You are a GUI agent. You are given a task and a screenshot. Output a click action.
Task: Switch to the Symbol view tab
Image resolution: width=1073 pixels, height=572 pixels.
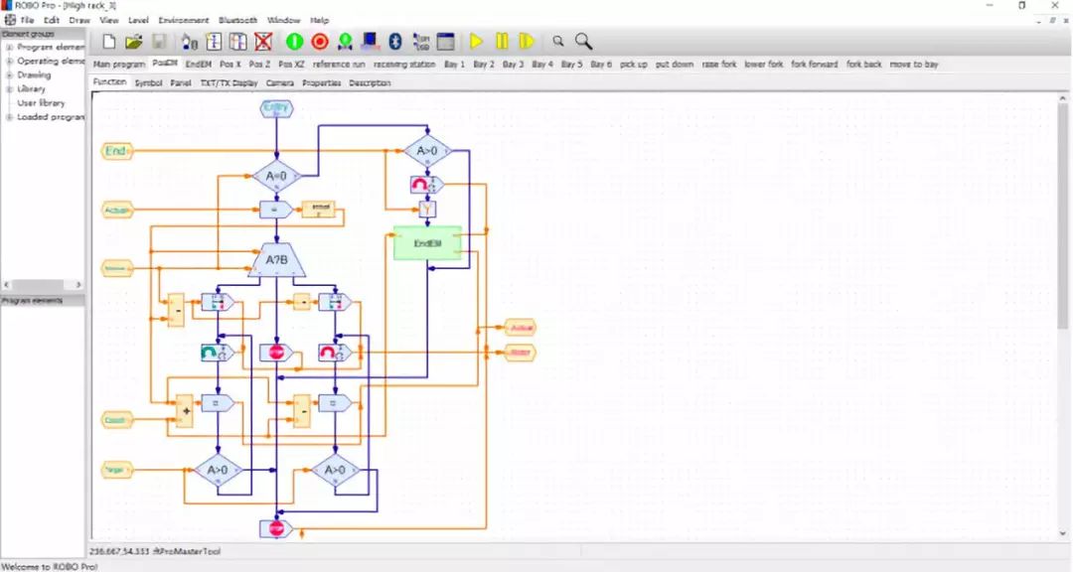pos(148,82)
